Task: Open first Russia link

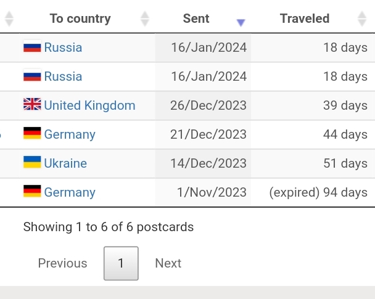Action: click(x=63, y=47)
